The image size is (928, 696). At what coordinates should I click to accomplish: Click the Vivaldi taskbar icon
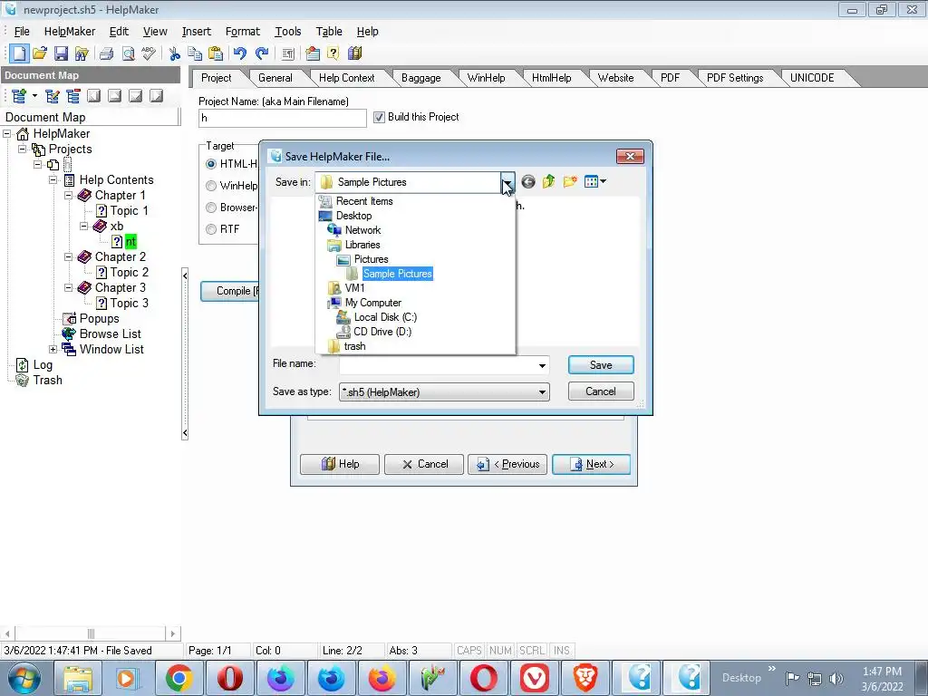coord(535,678)
